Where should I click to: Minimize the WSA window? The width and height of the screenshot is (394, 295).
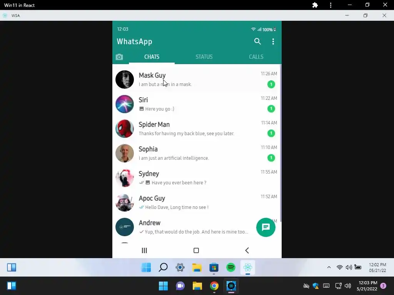[x=347, y=15]
